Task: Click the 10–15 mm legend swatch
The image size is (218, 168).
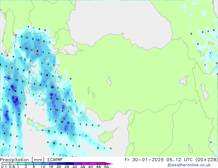Action: pos(45,164)
